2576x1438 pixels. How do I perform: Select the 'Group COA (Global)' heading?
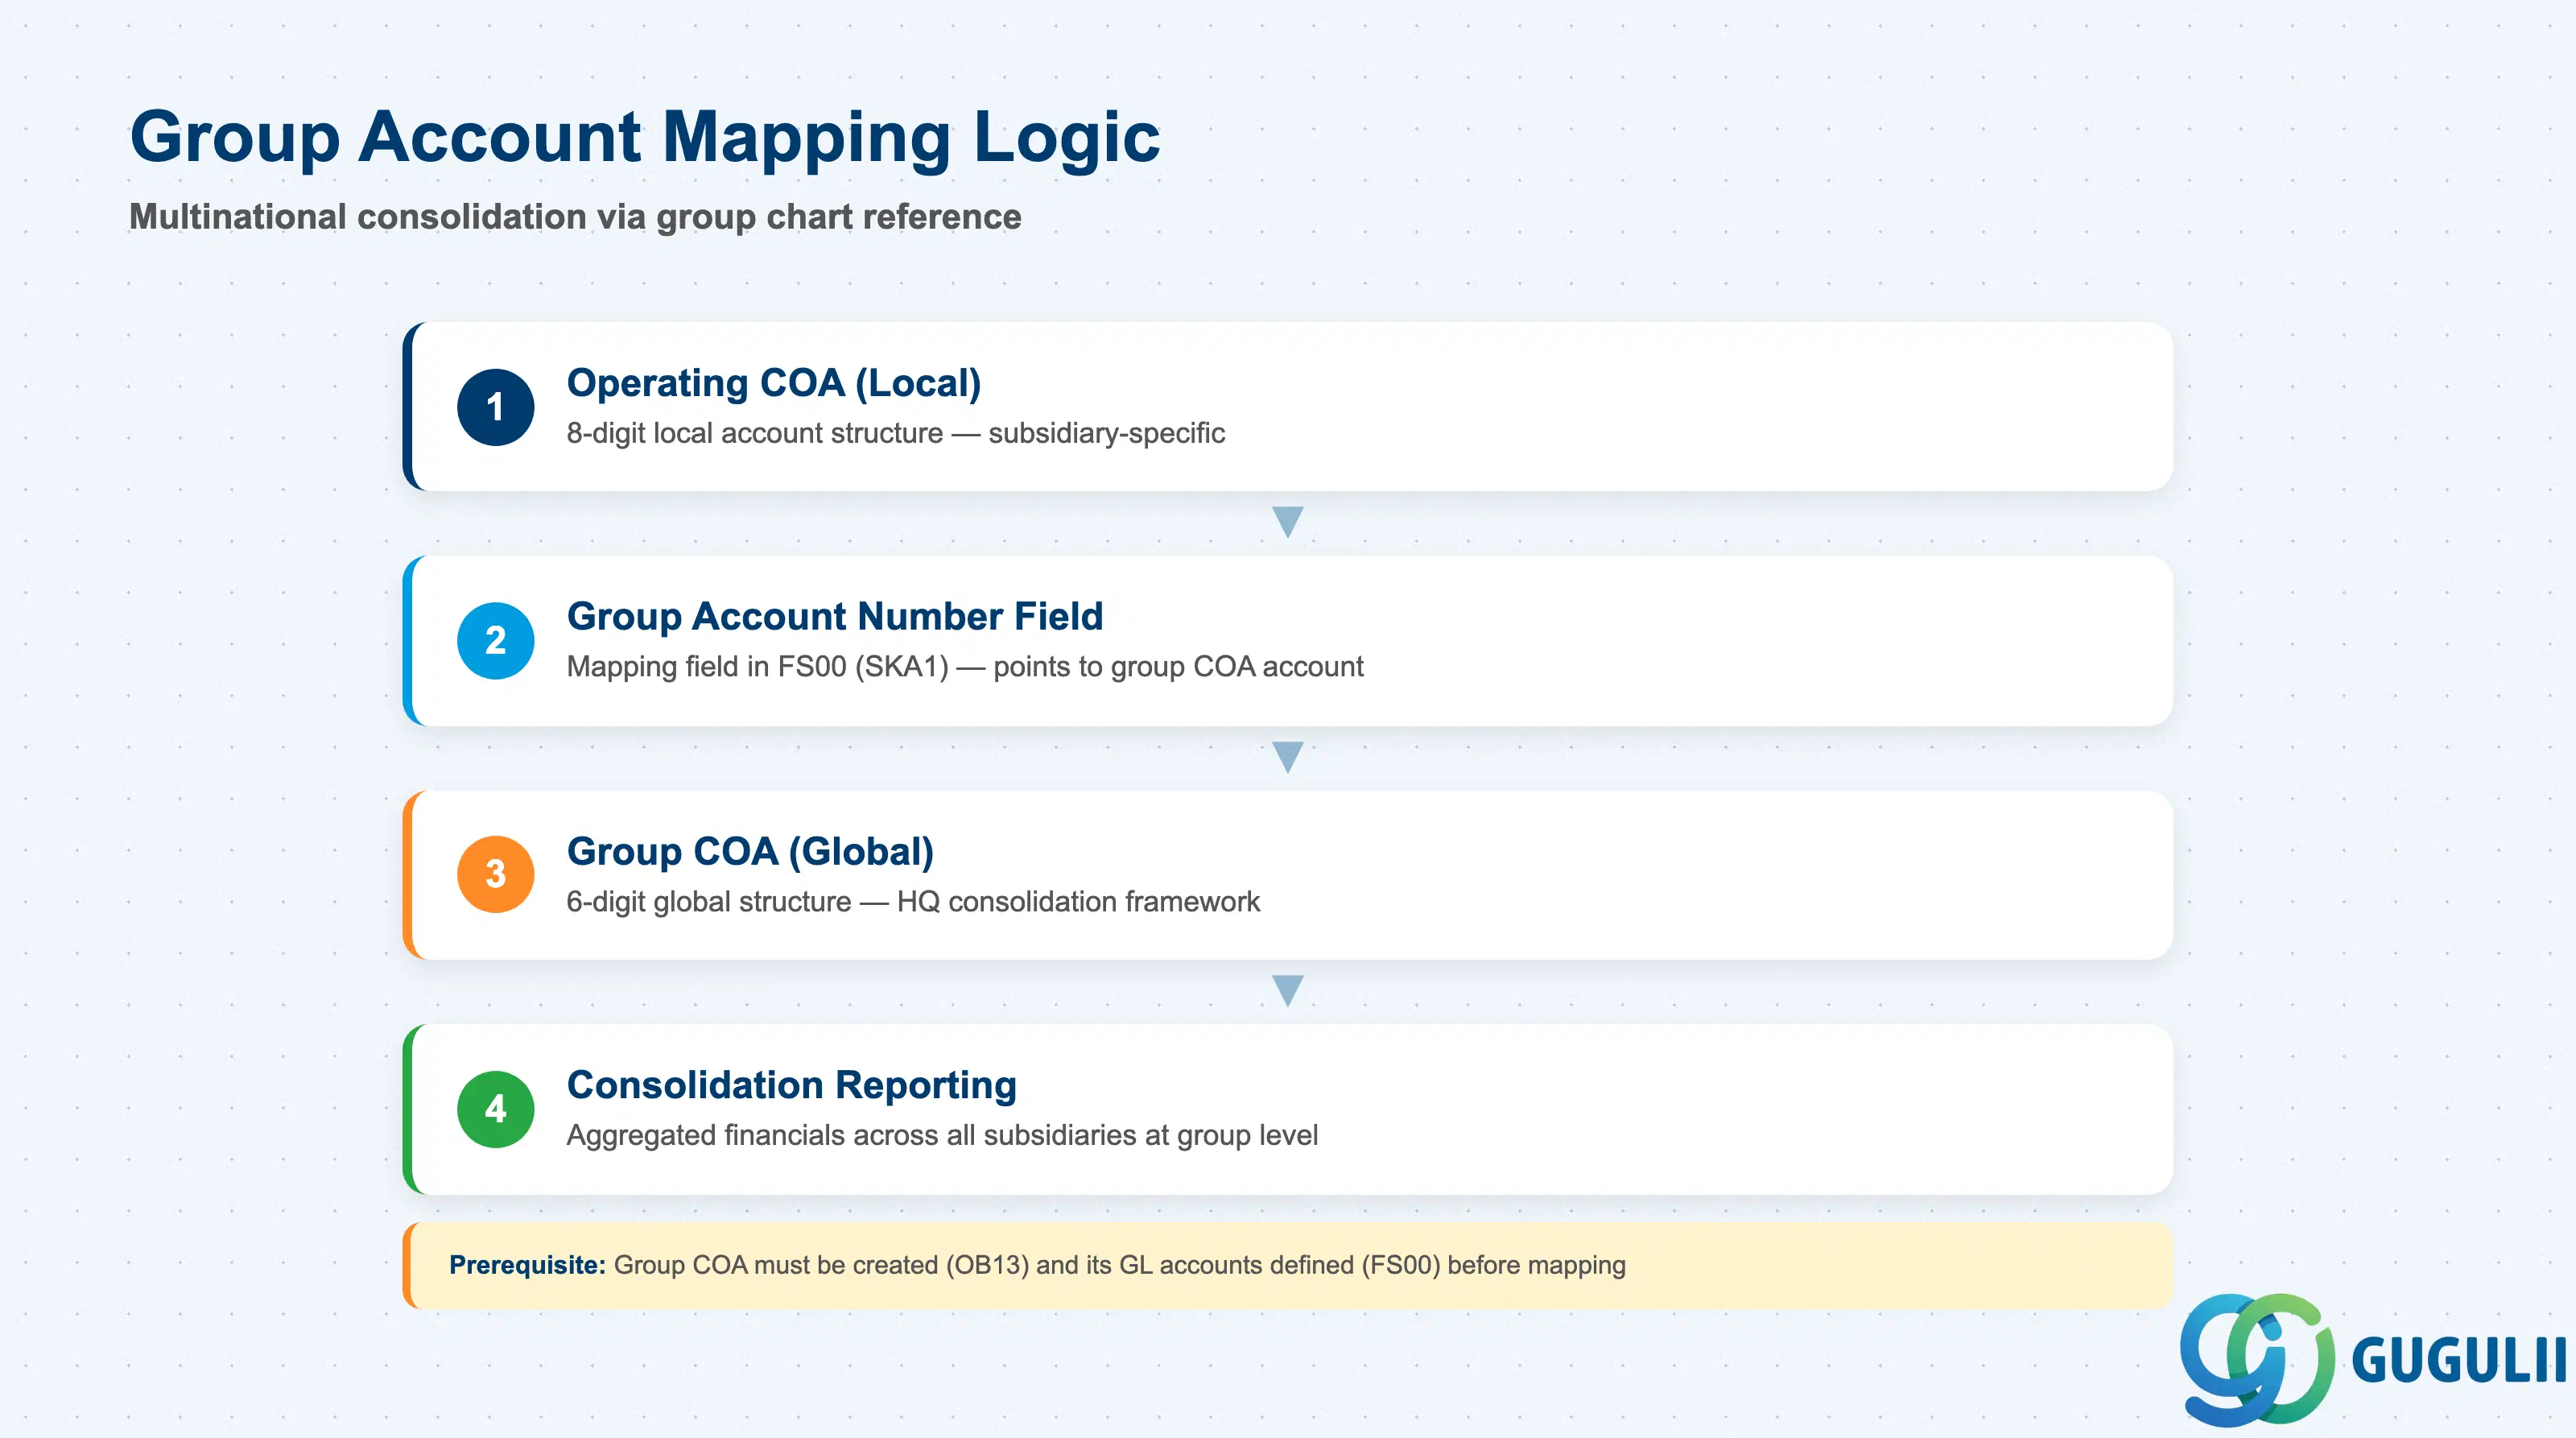(x=750, y=851)
